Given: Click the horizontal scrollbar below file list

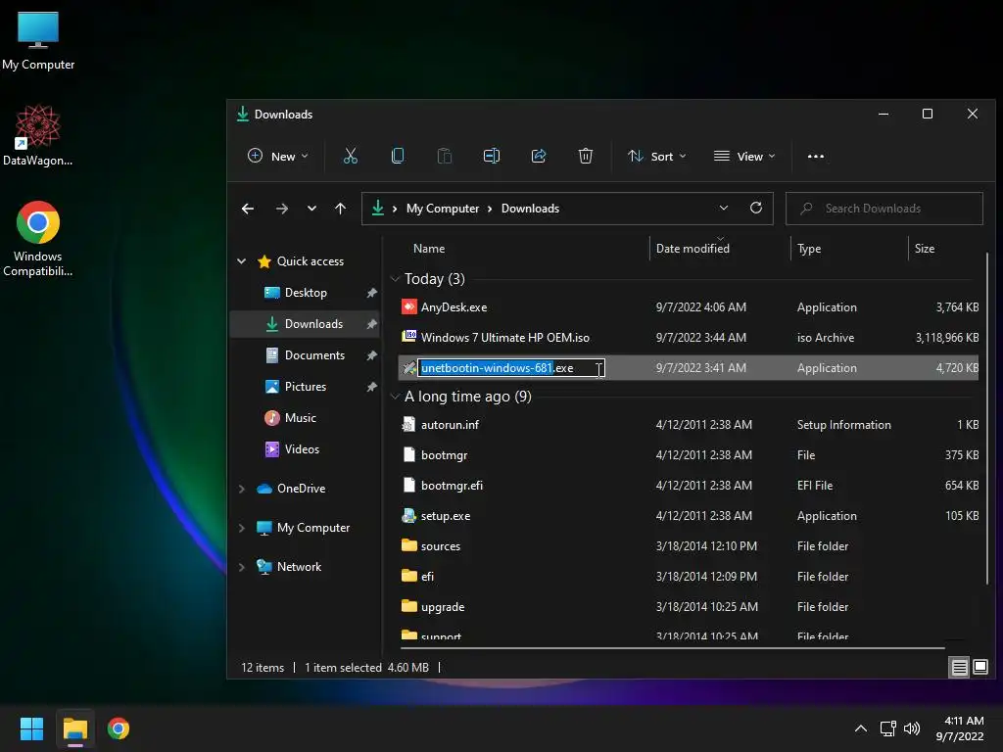Looking at the screenshot, I should 672,648.
